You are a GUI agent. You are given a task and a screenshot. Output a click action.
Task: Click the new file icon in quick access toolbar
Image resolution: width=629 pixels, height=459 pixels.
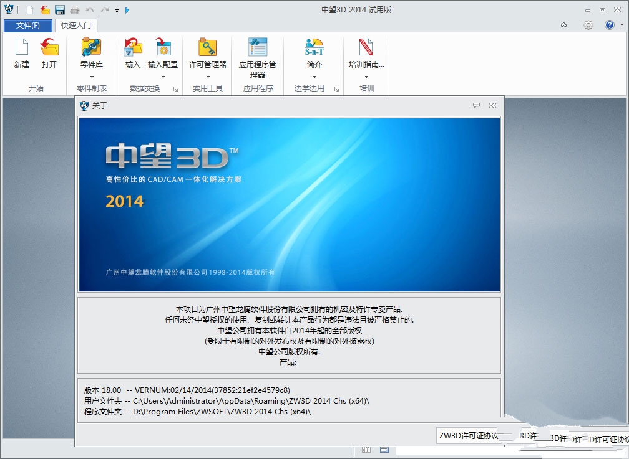point(30,10)
